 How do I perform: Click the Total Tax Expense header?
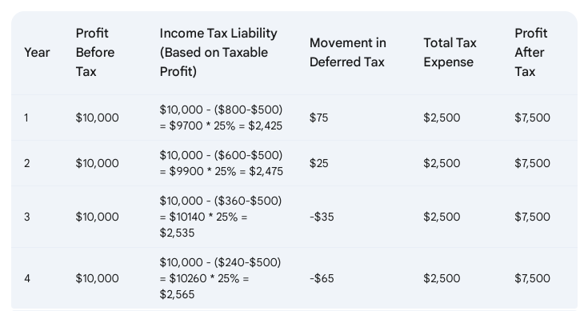tap(450, 53)
